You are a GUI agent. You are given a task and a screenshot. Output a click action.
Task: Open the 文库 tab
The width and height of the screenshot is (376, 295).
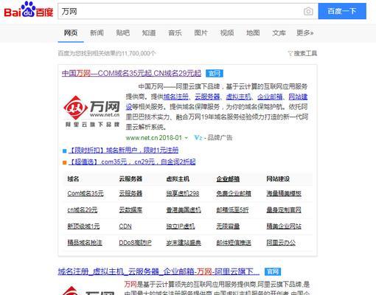(x=279, y=32)
